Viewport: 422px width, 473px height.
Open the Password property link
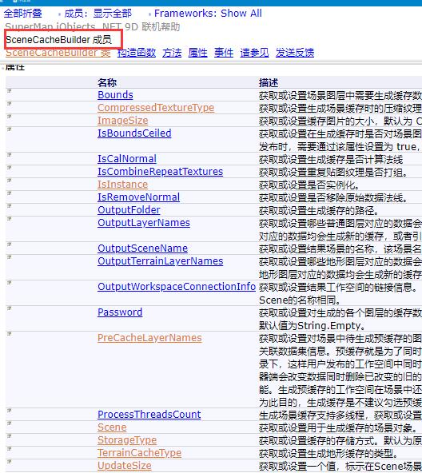click(120, 312)
